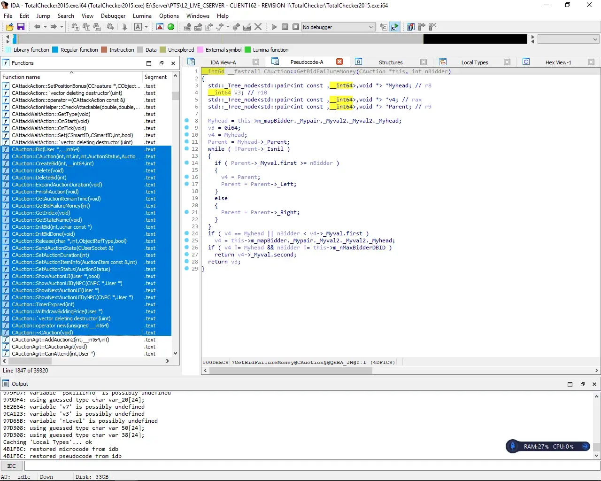Viewport: 601px width, 481px height.
Task: Open the File menu
Action: (x=8, y=16)
